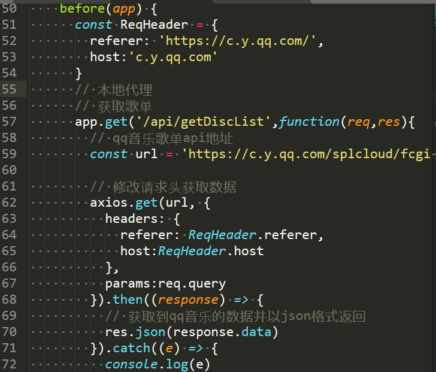Click the comment about json格式返回

[247, 316]
